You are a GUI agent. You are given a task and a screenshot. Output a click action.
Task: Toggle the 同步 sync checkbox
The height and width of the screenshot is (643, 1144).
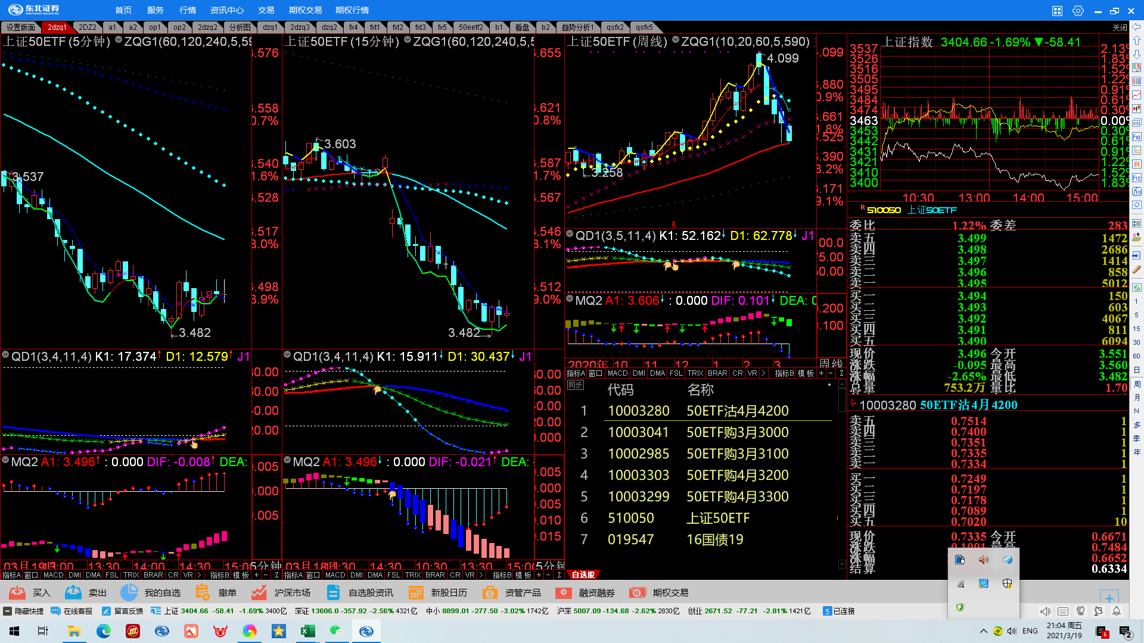pos(576,386)
